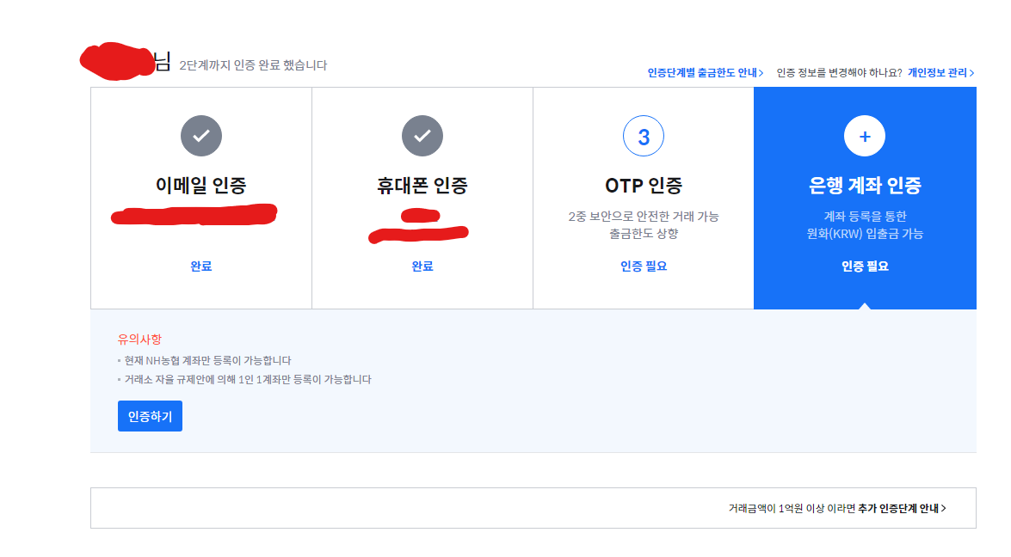Click text 2중 보안으로 안전한 거래 가능
1011x557 pixels.
point(644,217)
